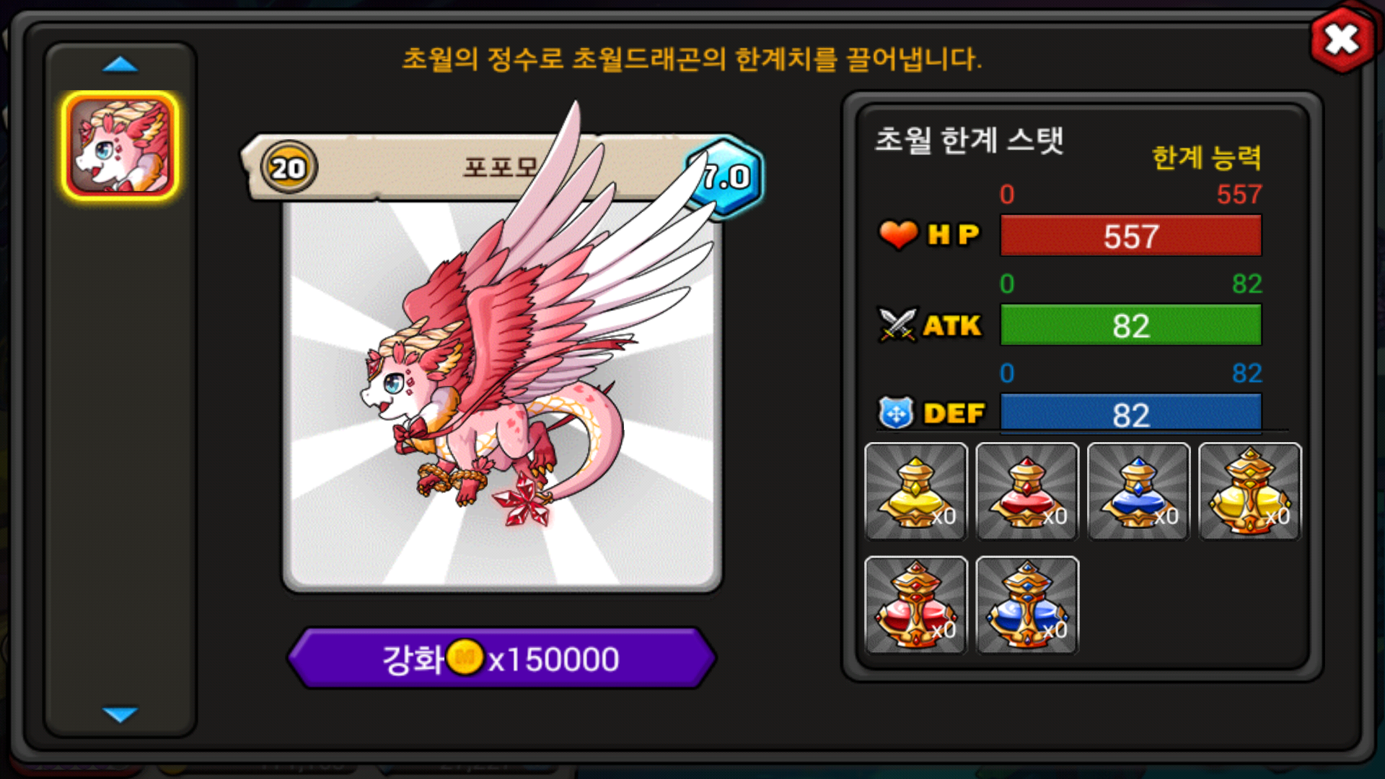Click the ATK crossed swords icon

point(897,325)
